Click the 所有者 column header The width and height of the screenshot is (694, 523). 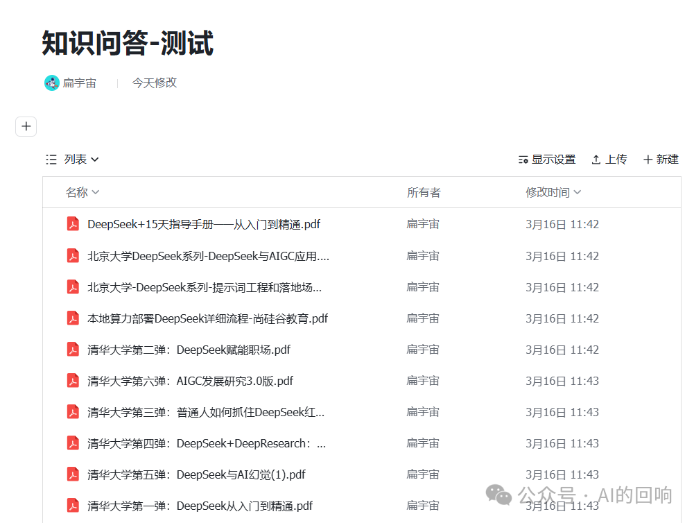pos(424,192)
